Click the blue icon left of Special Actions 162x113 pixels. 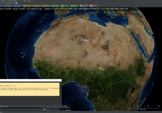coord(2,3)
